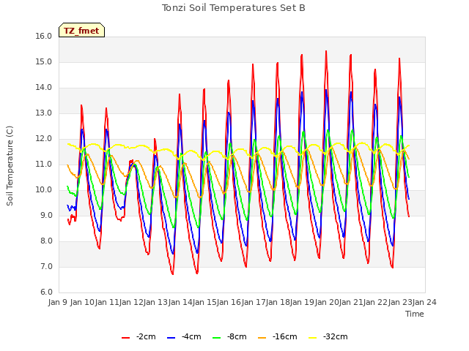Click the 14.0 y-axis tick label

(44, 88)
